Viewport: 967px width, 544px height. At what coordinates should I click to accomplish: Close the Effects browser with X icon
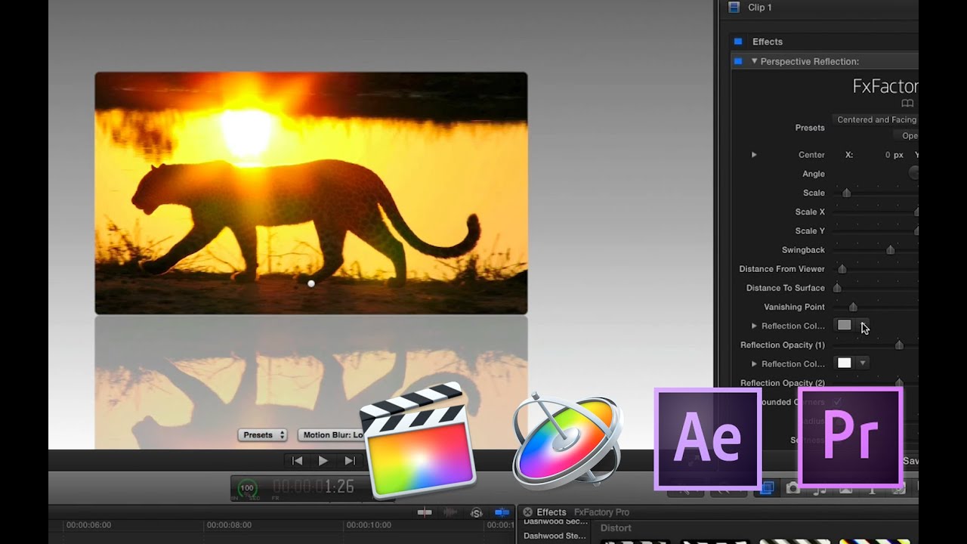click(x=528, y=512)
